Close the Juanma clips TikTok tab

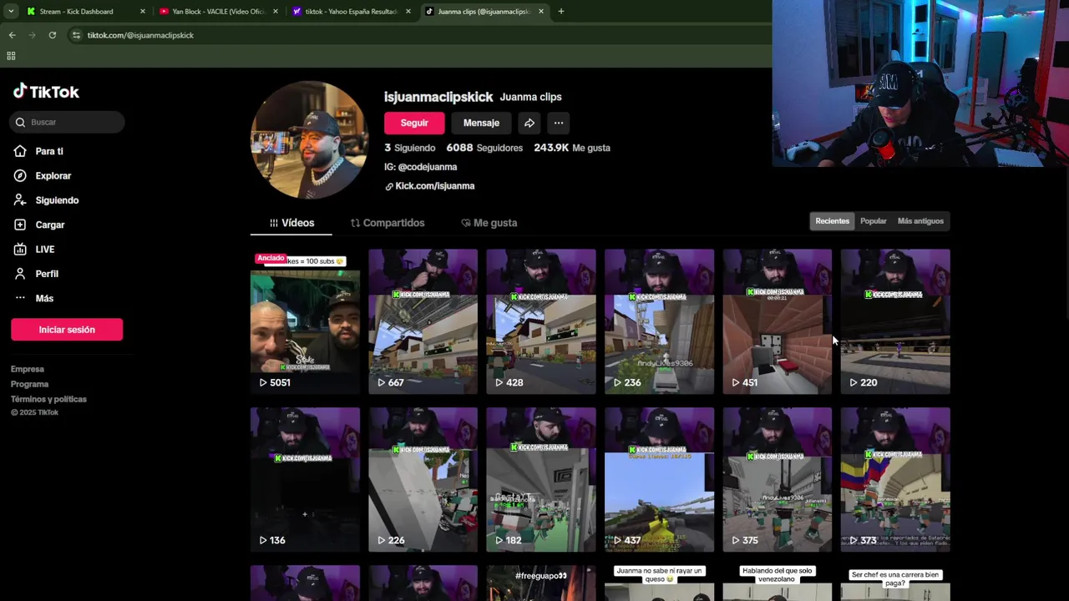(541, 12)
